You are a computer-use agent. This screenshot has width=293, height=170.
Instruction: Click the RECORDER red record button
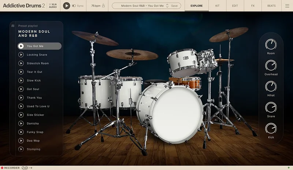click(x=2, y=168)
